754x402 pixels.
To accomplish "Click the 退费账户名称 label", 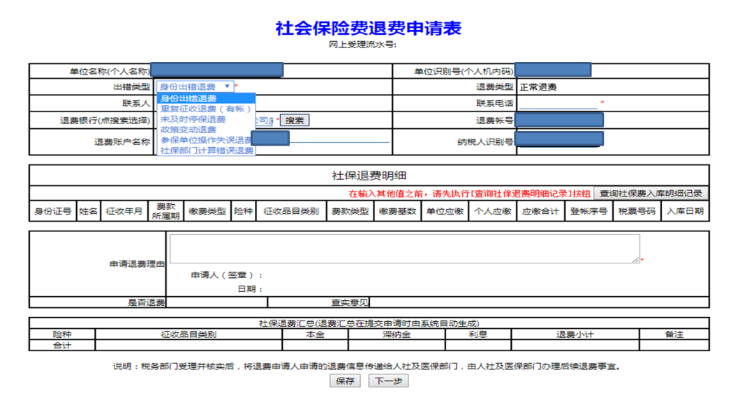I will point(122,141).
